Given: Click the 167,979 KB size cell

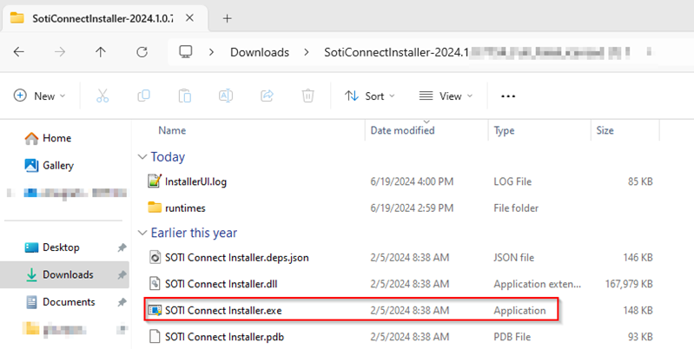Looking at the screenshot, I should [x=629, y=284].
